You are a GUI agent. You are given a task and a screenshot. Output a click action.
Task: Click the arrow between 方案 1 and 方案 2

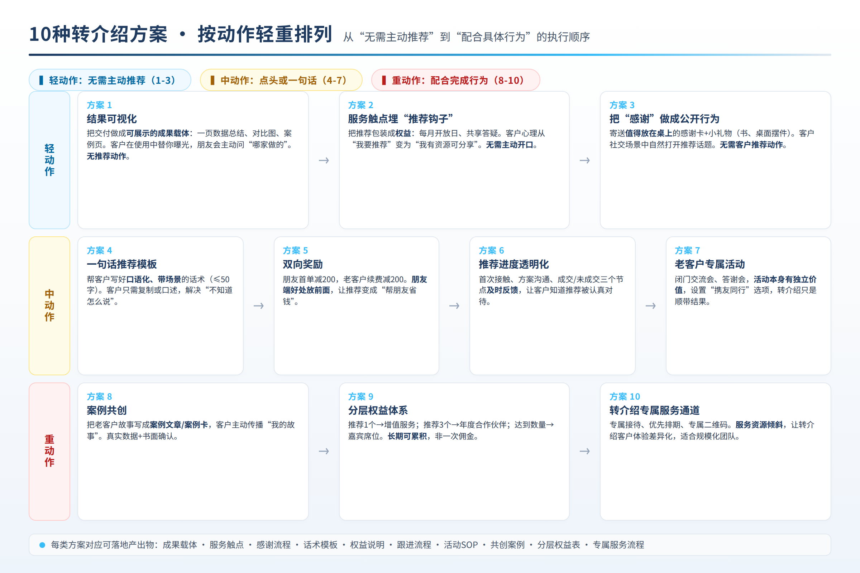pyautogui.click(x=324, y=160)
